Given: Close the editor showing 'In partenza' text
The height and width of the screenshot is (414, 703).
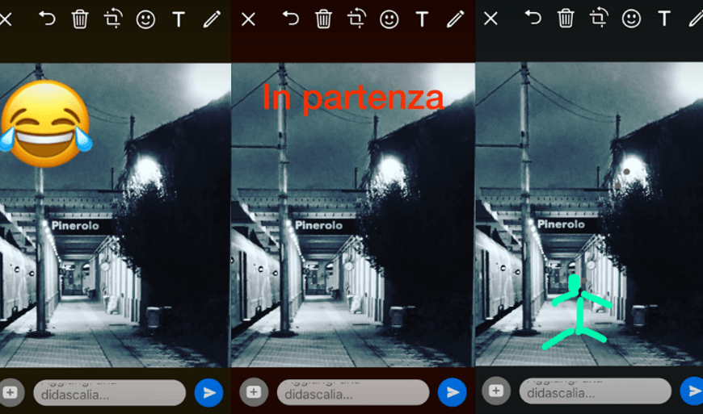Looking at the screenshot, I should (248, 19).
